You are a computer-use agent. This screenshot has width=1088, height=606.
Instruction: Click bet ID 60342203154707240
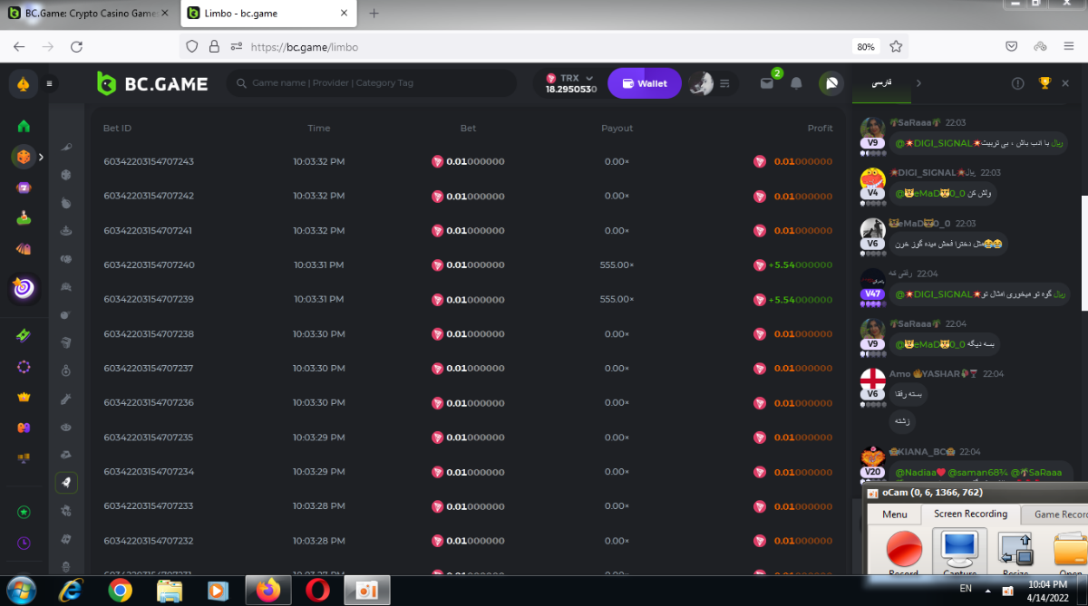pos(149,265)
